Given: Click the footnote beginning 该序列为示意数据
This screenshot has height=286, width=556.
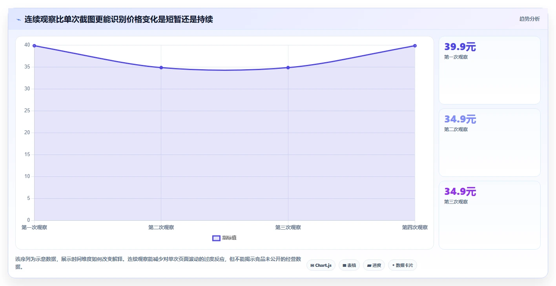Looking at the screenshot, I should tap(158, 263).
